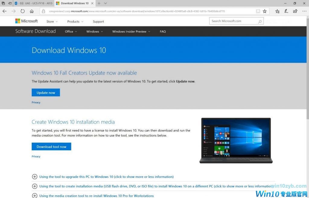Expand 'Using the tool to upgrade this PC' section
Screen dimensions: 309x198
(34, 177)
